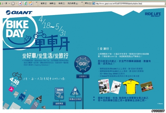Go to browser Home page icon
The height and width of the screenshot is (113, 166).
[31, 3]
